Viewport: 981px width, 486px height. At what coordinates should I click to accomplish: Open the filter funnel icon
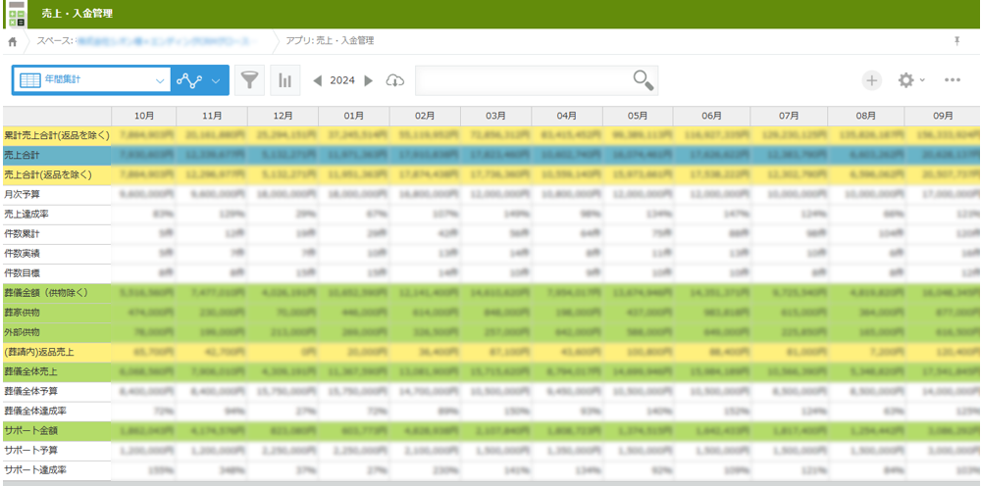[x=250, y=80]
